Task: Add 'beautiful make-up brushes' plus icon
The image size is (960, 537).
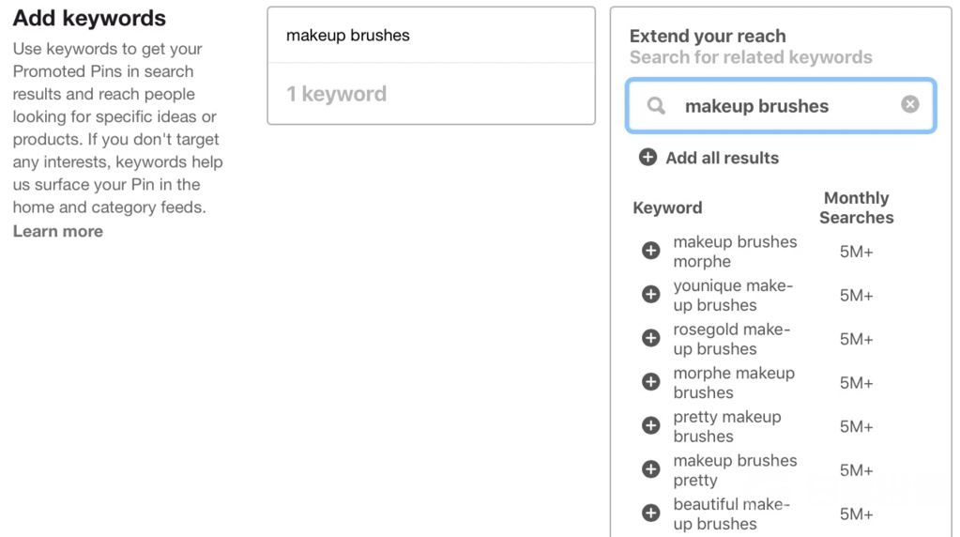Action: [650, 514]
